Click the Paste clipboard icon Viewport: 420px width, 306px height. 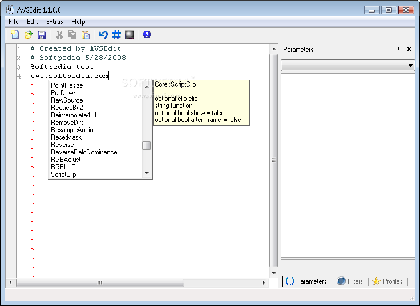(86, 35)
